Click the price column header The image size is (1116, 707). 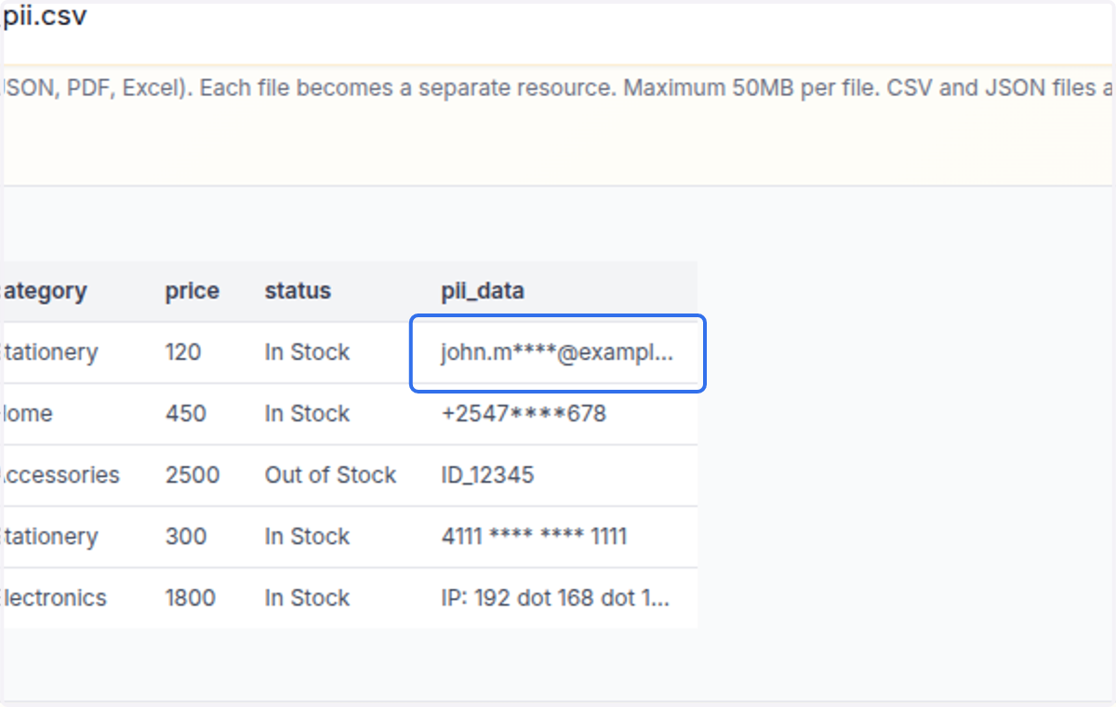point(193,291)
